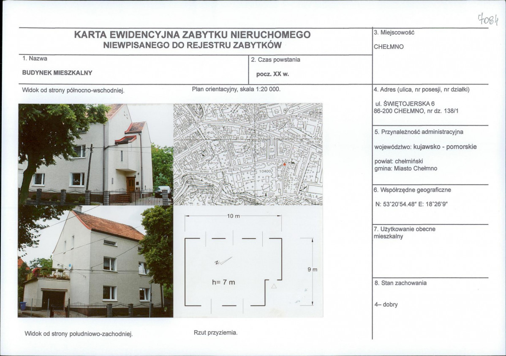
Task: Open the north-east view building photo
Action: [96, 154]
